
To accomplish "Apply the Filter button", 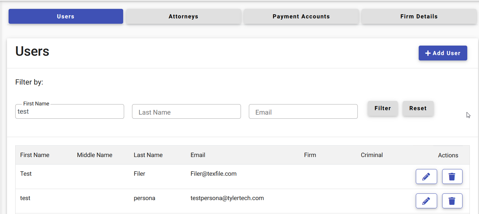I will [383, 108].
